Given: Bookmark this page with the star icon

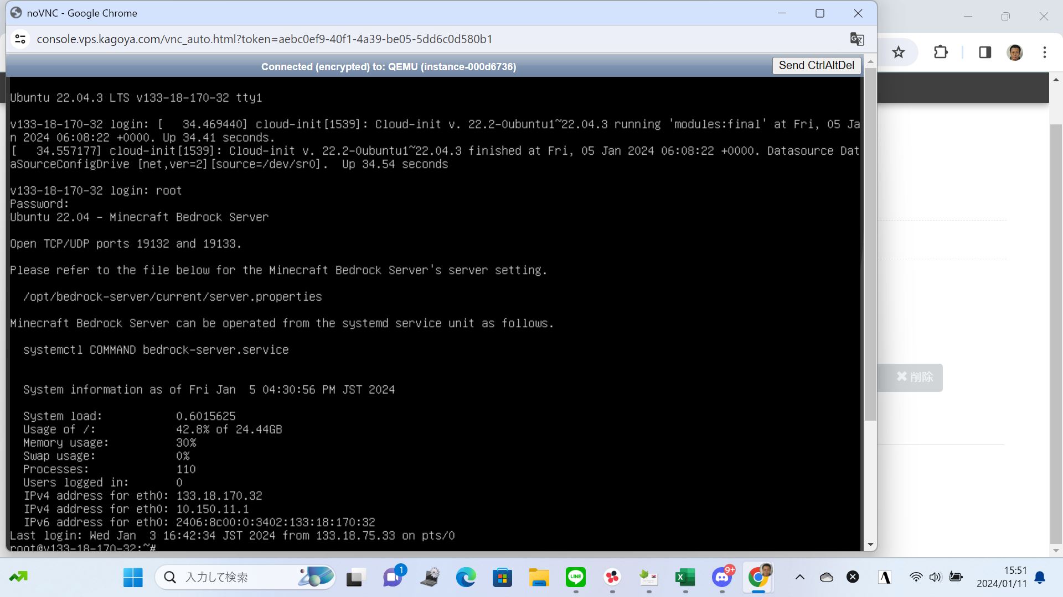Looking at the screenshot, I should coord(898,53).
